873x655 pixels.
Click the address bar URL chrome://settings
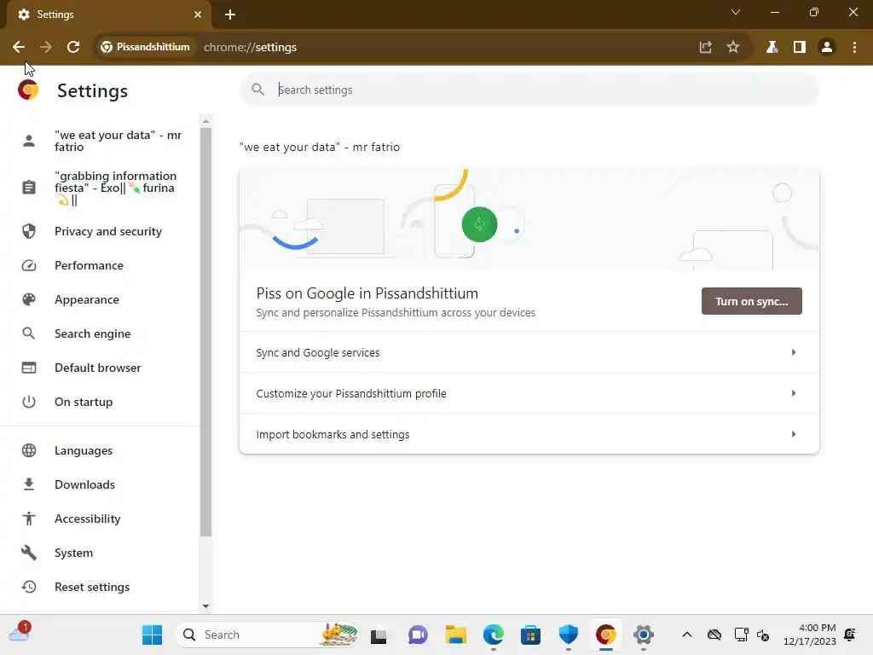coord(250,48)
